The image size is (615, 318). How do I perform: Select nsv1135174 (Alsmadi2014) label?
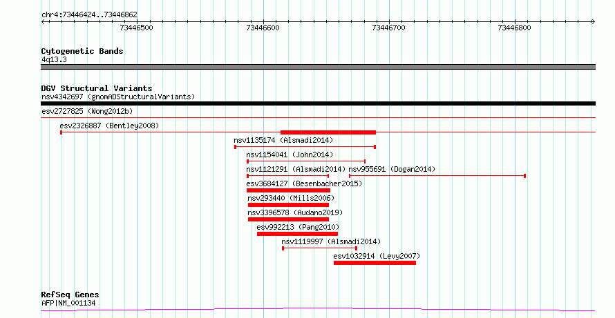283,140
